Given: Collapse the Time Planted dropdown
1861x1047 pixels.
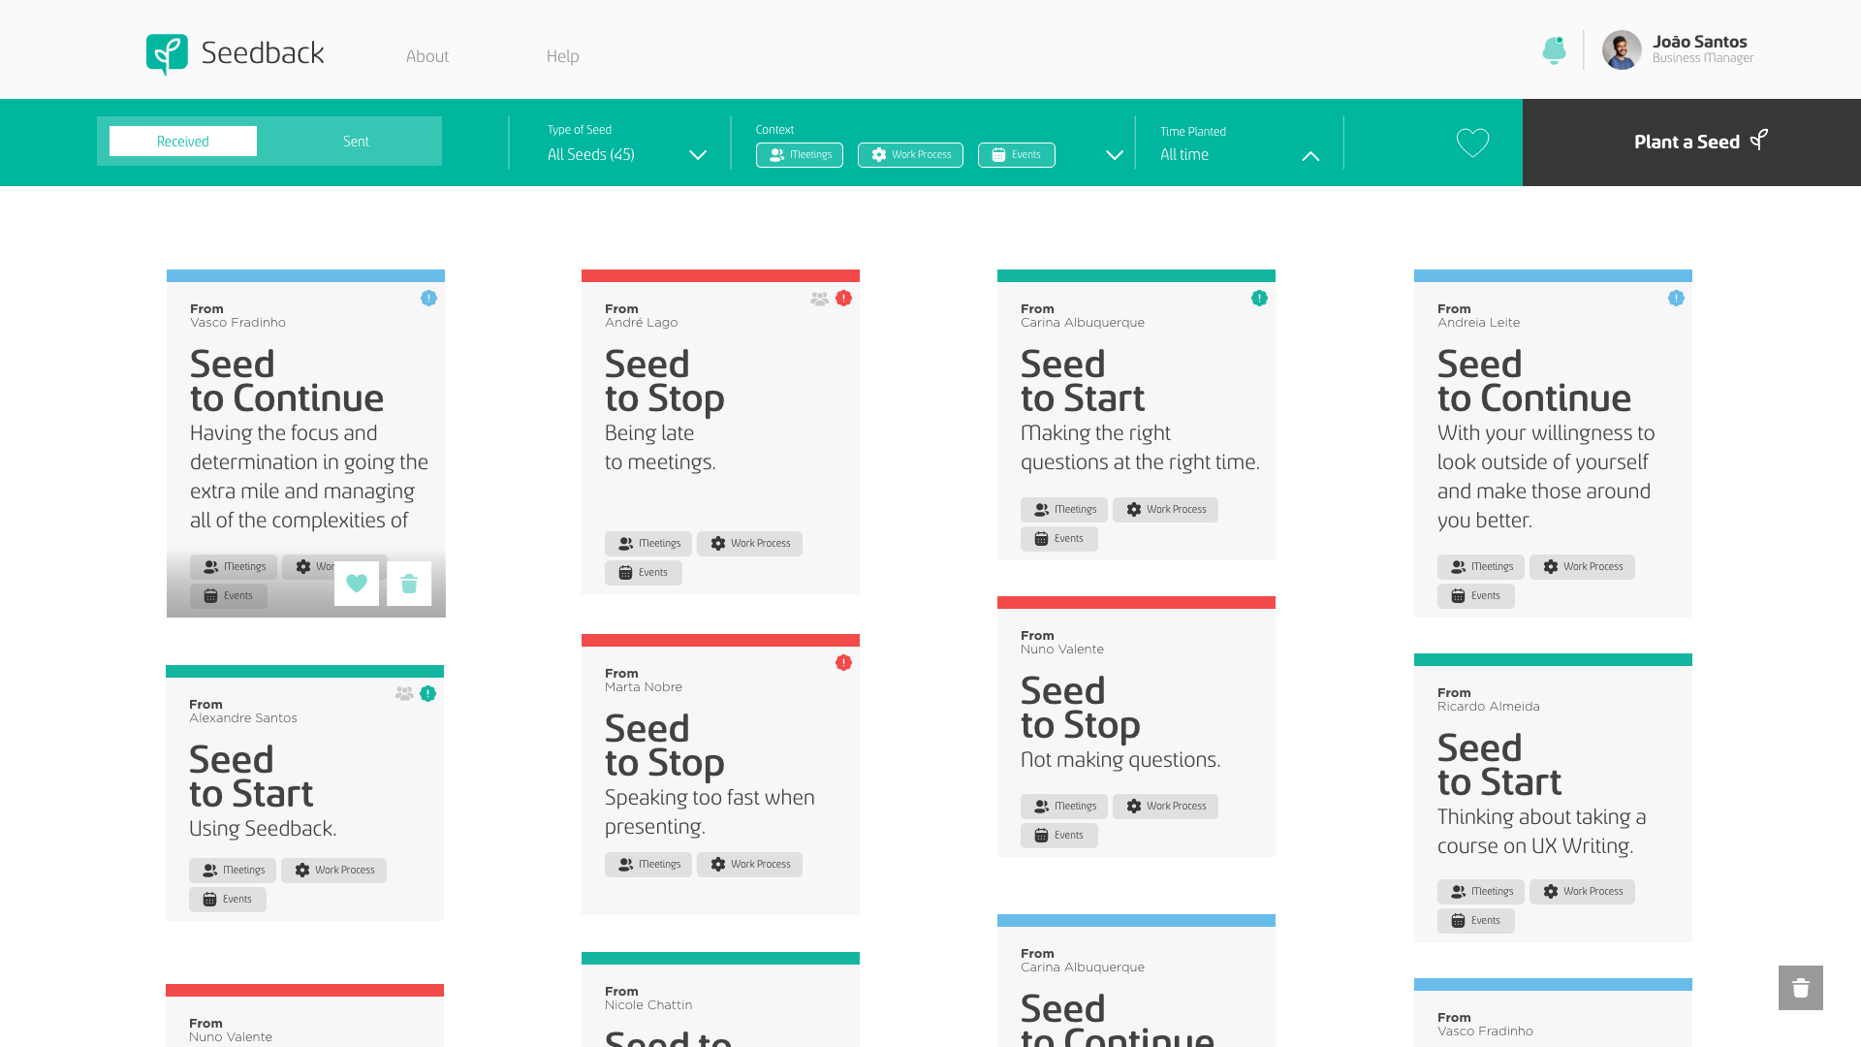Looking at the screenshot, I should tap(1310, 156).
